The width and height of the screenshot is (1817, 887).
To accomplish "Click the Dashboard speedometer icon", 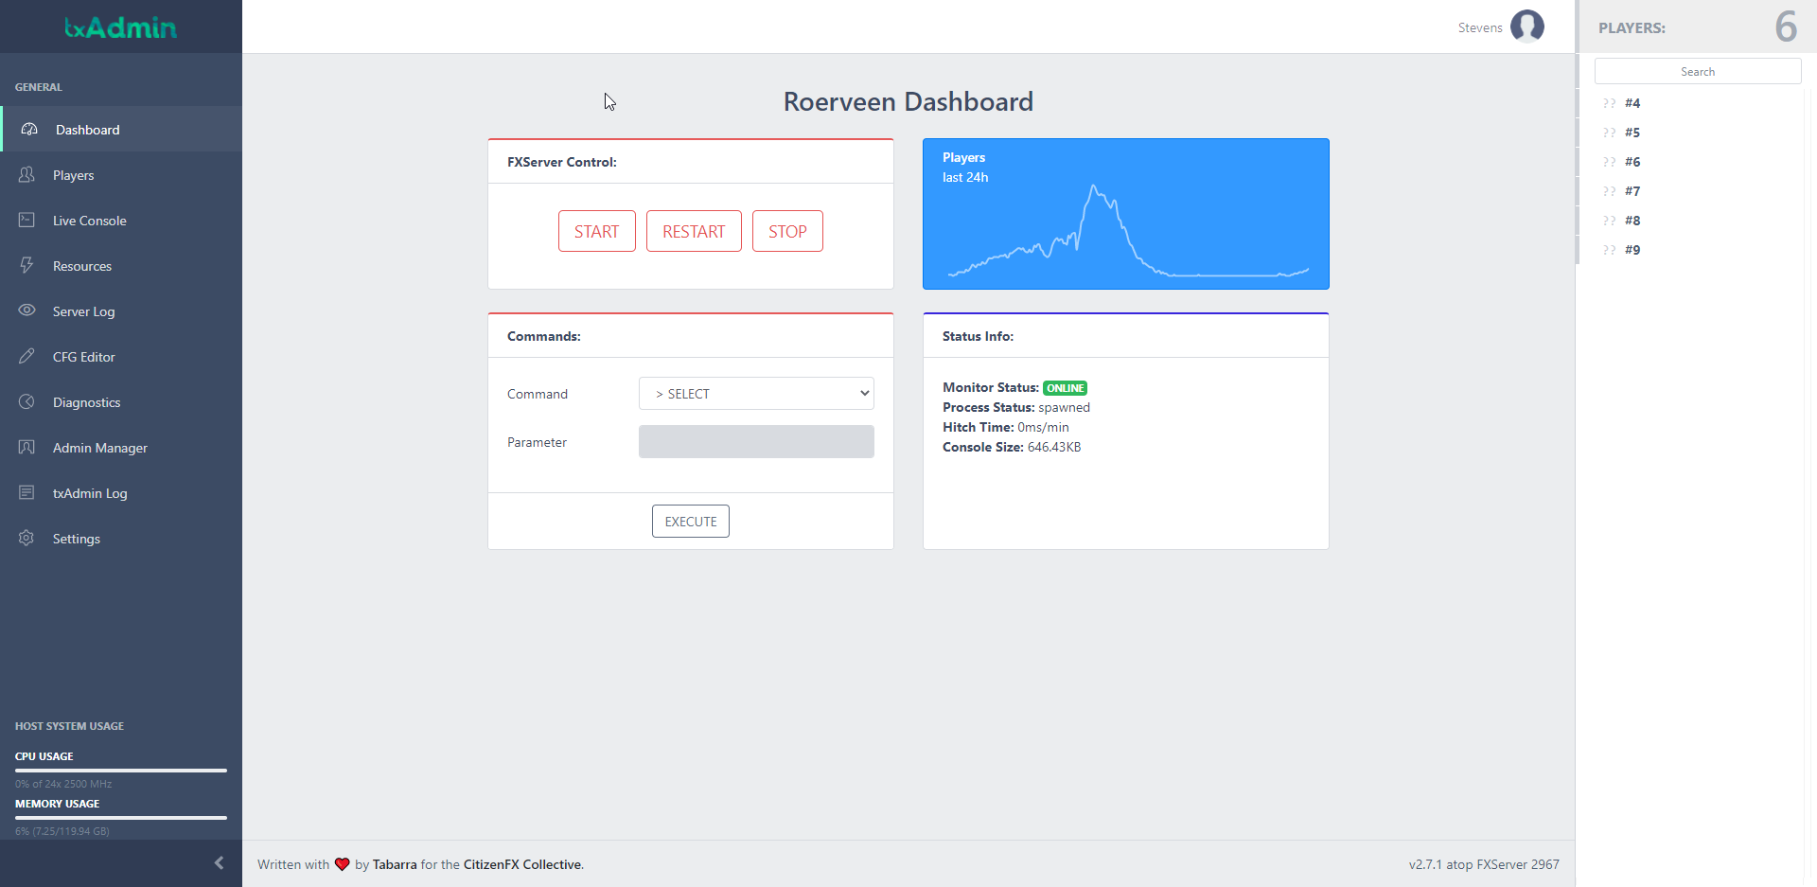I will (29, 130).
